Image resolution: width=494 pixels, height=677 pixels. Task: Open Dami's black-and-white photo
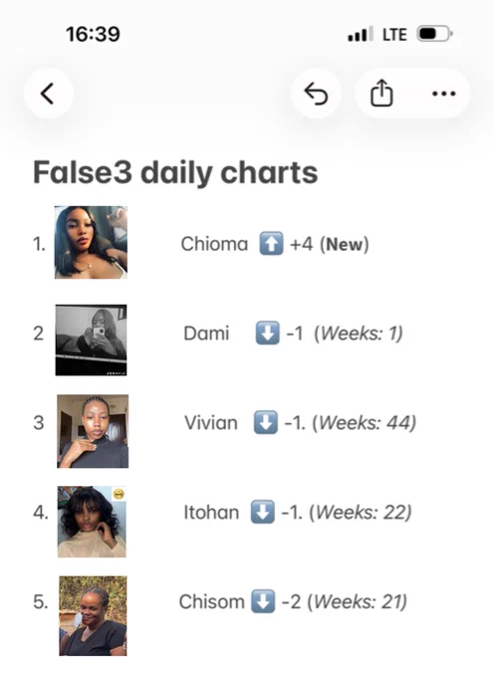tap(91, 340)
